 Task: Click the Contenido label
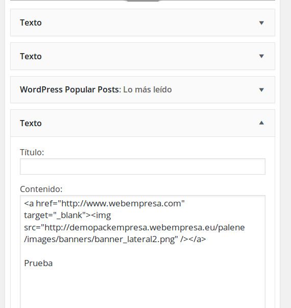pyautogui.click(x=41, y=189)
